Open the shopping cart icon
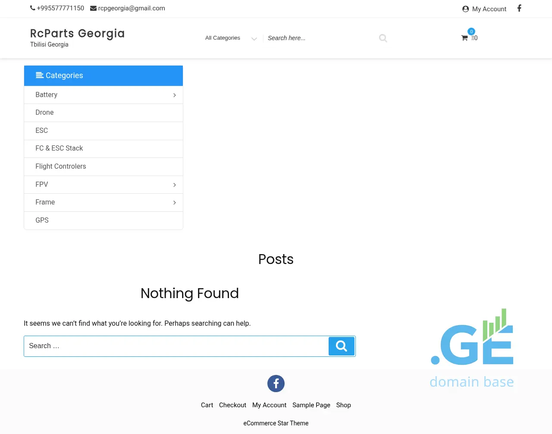The height and width of the screenshot is (434, 552). pyautogui.click(x=464, y=38)
